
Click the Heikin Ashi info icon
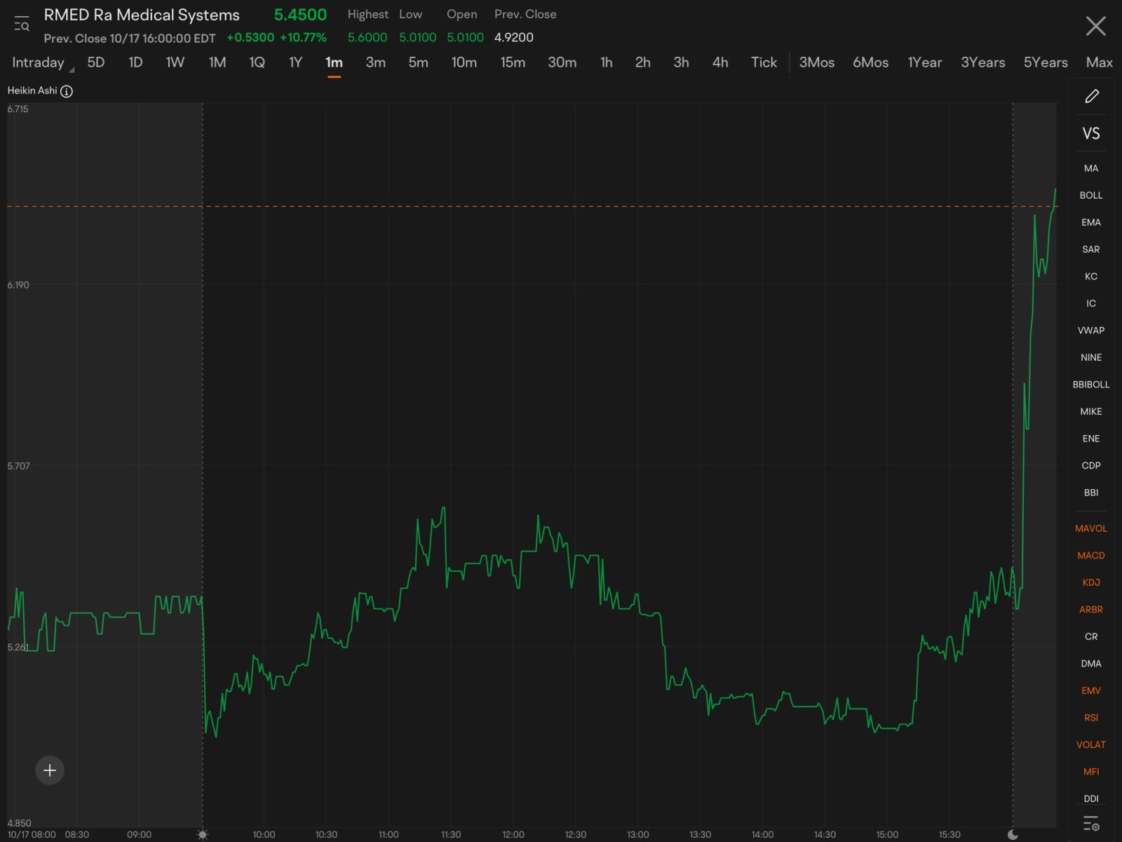[67, 91]
